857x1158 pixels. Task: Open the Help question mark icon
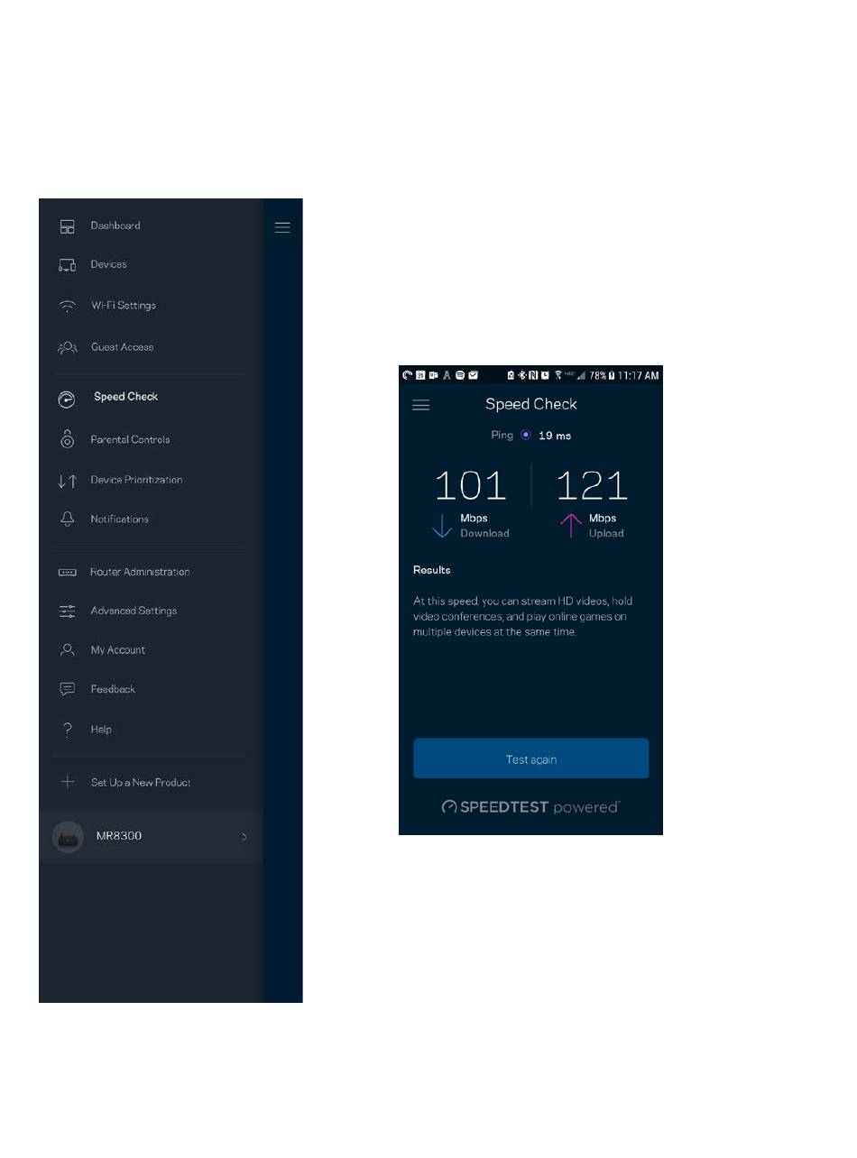(68, 730)
